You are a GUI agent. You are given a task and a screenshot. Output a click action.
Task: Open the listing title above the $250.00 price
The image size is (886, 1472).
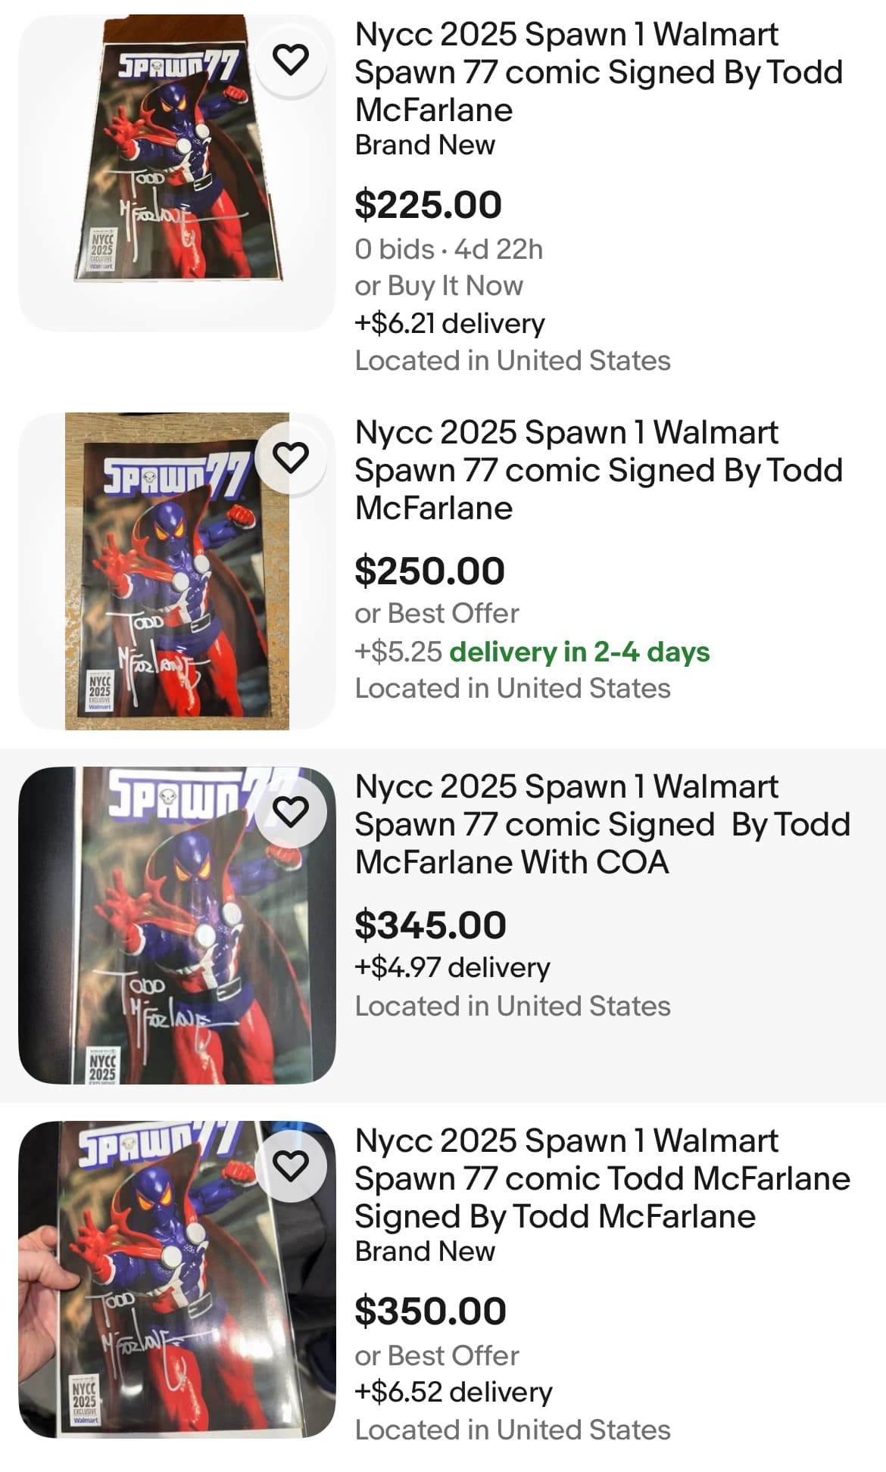[x=598, y=470]
